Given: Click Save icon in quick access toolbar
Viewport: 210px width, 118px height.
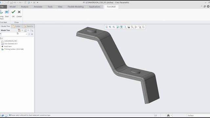Looking at the screenshot, I should pyautogui.click(x=11, y=3).
